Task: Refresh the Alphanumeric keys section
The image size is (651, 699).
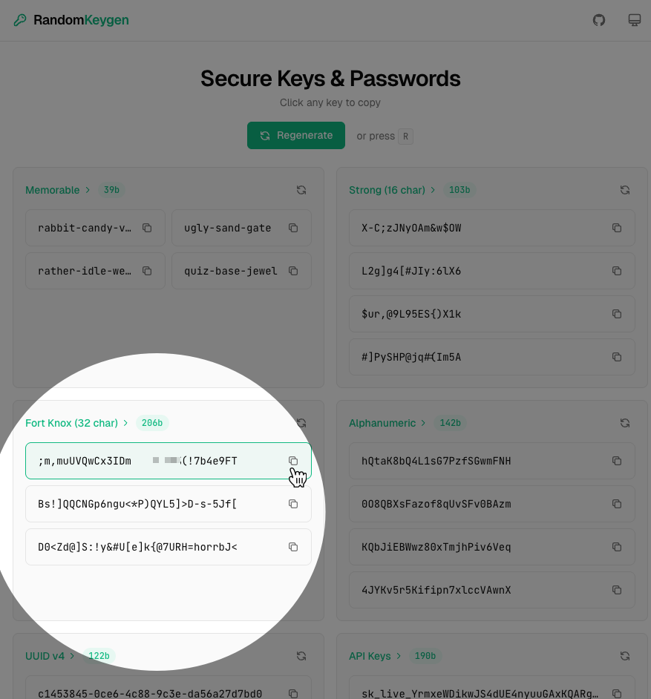Action: [625, 423]
